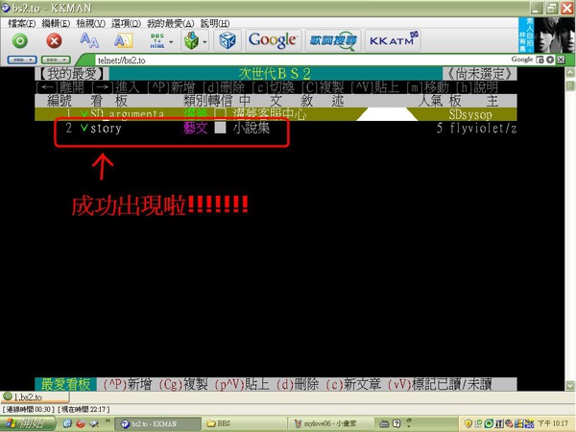The width and height of the screenshot is (576, 432).
Task: Open the BBS HTML dropdown arrow
Action: [x=171, y=42]
